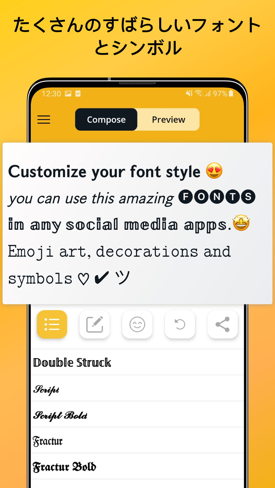Screen dimensions: 275x488
Task: Switch to the Preview tab
Action: point(169,119)
